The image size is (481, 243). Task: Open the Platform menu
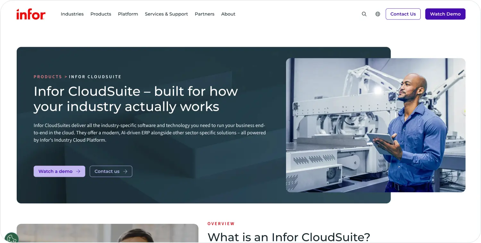[128, 14]
